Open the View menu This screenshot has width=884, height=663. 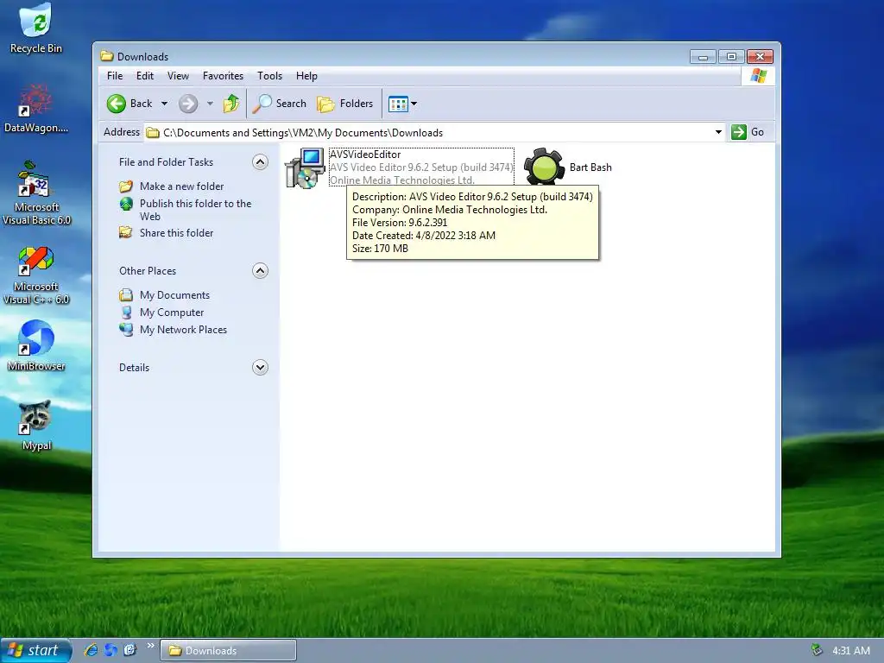tap(178, 76)
